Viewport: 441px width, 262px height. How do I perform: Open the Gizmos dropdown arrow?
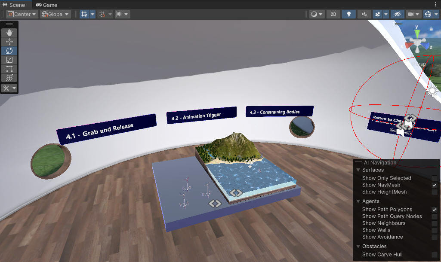(437, 14)
